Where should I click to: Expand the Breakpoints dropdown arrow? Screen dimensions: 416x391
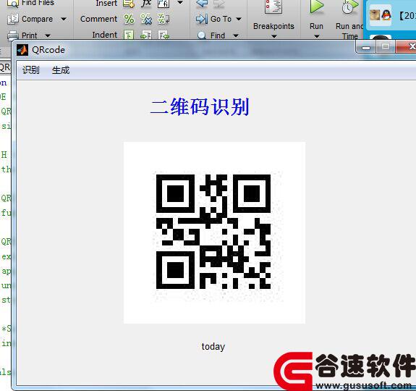[x=273, y=36]
